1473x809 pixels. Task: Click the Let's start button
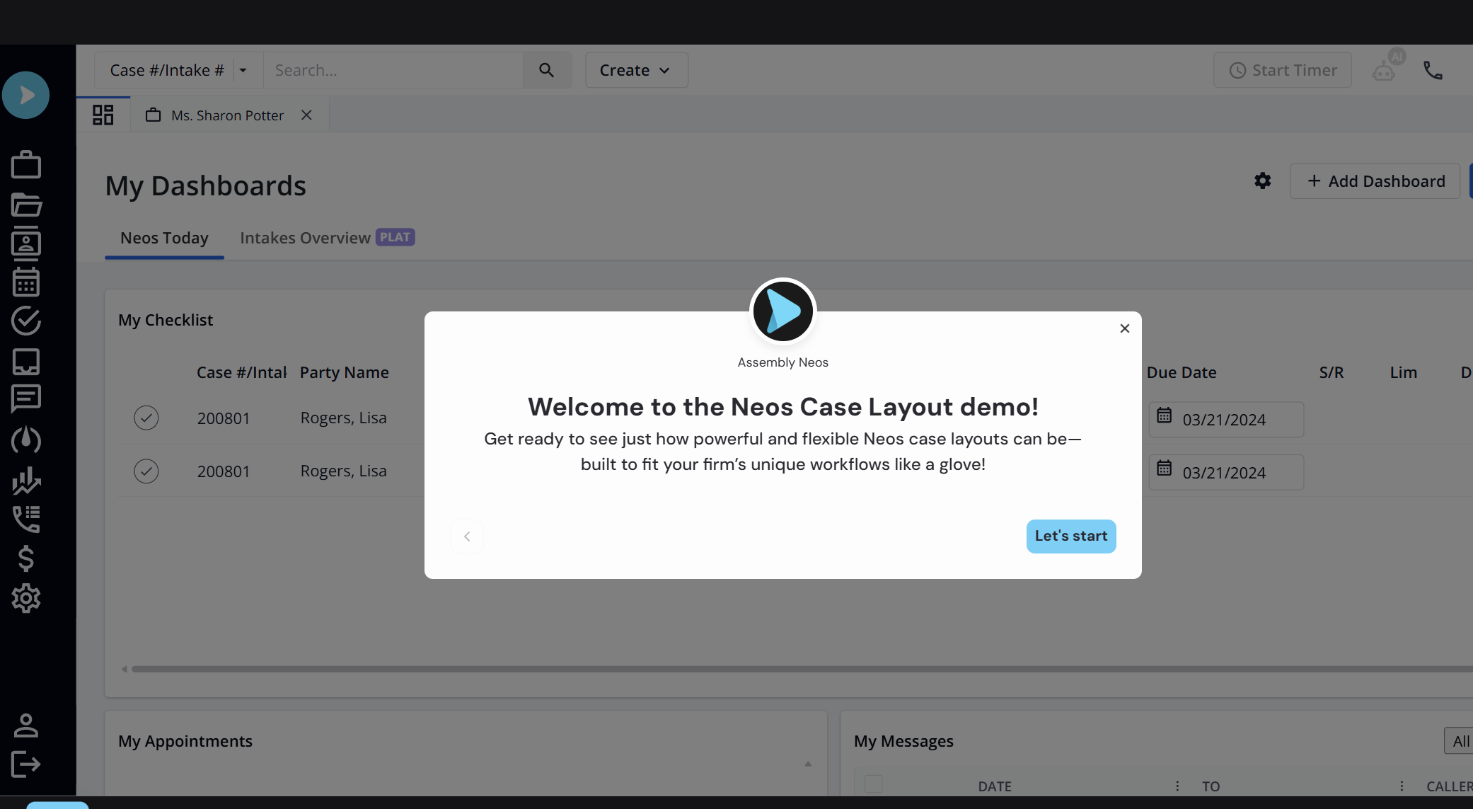[x=1070, y=536]
